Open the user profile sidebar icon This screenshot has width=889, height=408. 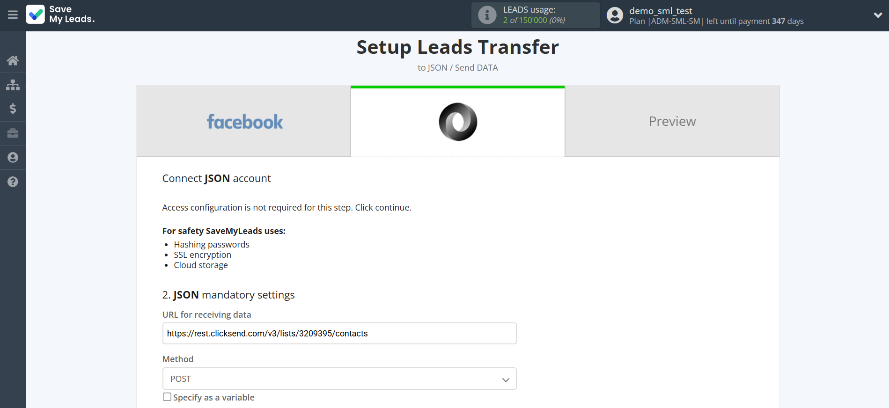[13, 158]
